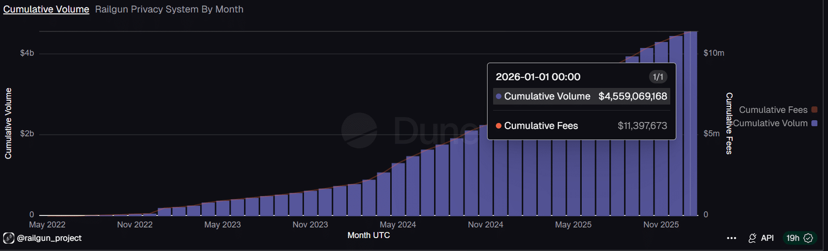Click the API plug icon
This screenshot has width=828, height=251.
pos(752,238)
